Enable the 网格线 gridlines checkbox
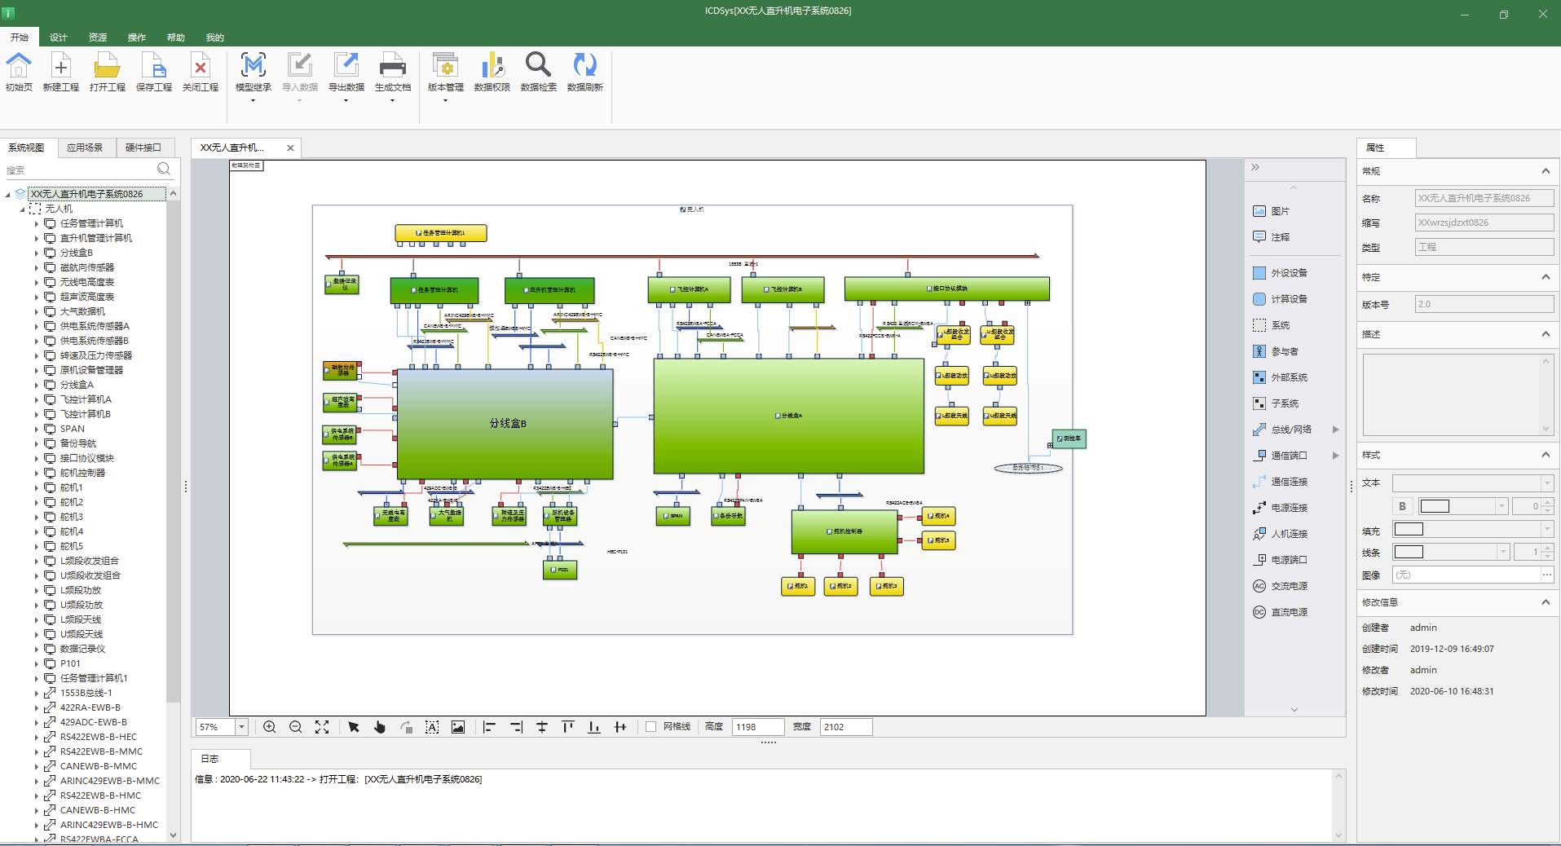Viewport: 1561px width, 846px height. coord(650,727)
